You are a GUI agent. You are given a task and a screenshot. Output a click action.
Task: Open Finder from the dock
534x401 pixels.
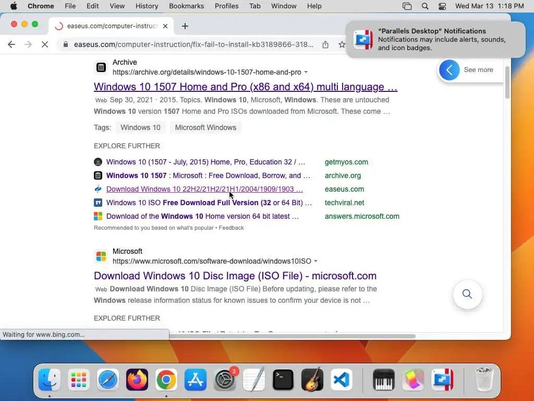click(50, 380)
